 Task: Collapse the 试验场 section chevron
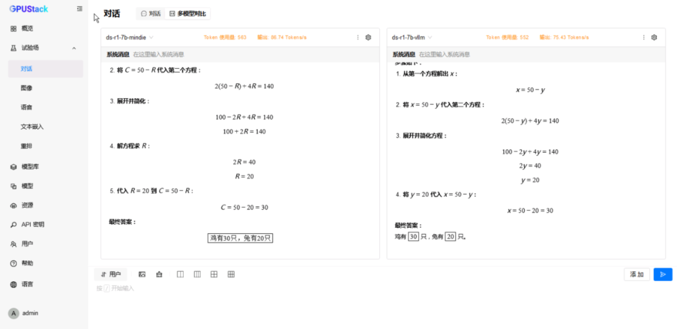(x=74, y=48)
